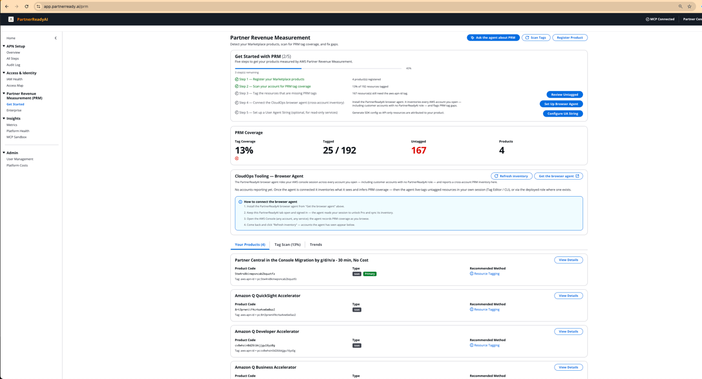
Task: Open Metrics under Insights
Action: click(12, 125)
